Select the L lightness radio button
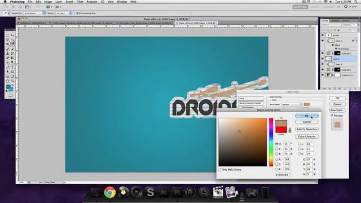 pos(300,144)
